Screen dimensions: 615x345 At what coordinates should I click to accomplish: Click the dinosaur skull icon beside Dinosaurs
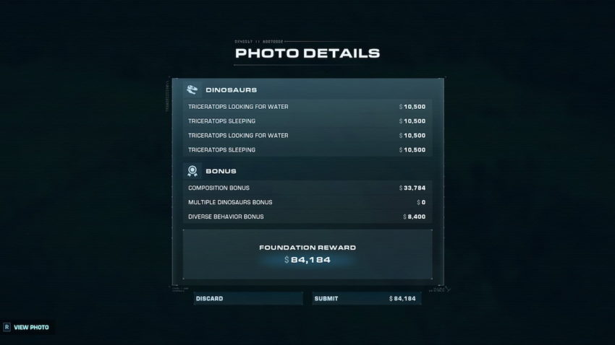coord(192,90)
